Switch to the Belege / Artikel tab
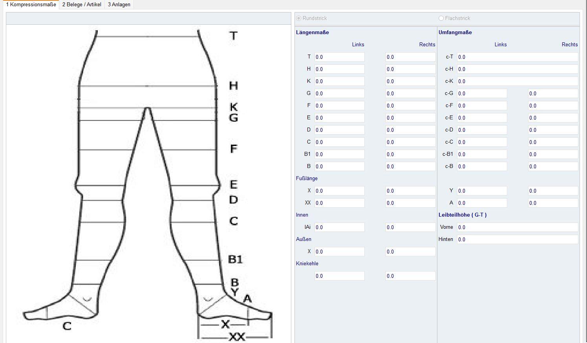Image resolution: width=587 pixels, height=343 pixels. [x=82, y=5]
